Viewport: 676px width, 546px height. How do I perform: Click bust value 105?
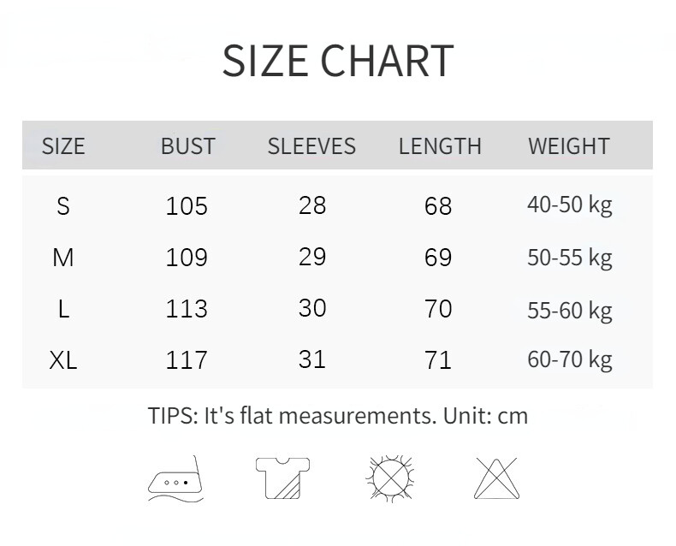187,206
